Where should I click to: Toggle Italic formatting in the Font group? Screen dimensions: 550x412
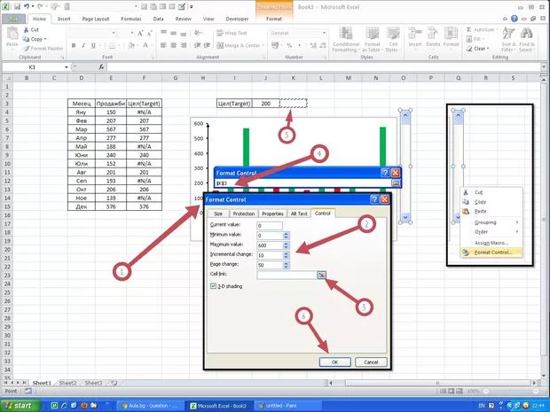tap(83, 45)
